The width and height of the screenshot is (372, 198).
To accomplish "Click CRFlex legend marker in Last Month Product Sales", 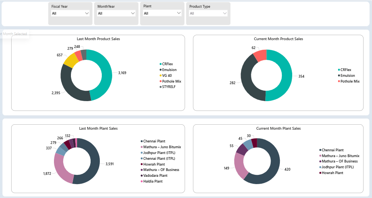I will (160, 64).
